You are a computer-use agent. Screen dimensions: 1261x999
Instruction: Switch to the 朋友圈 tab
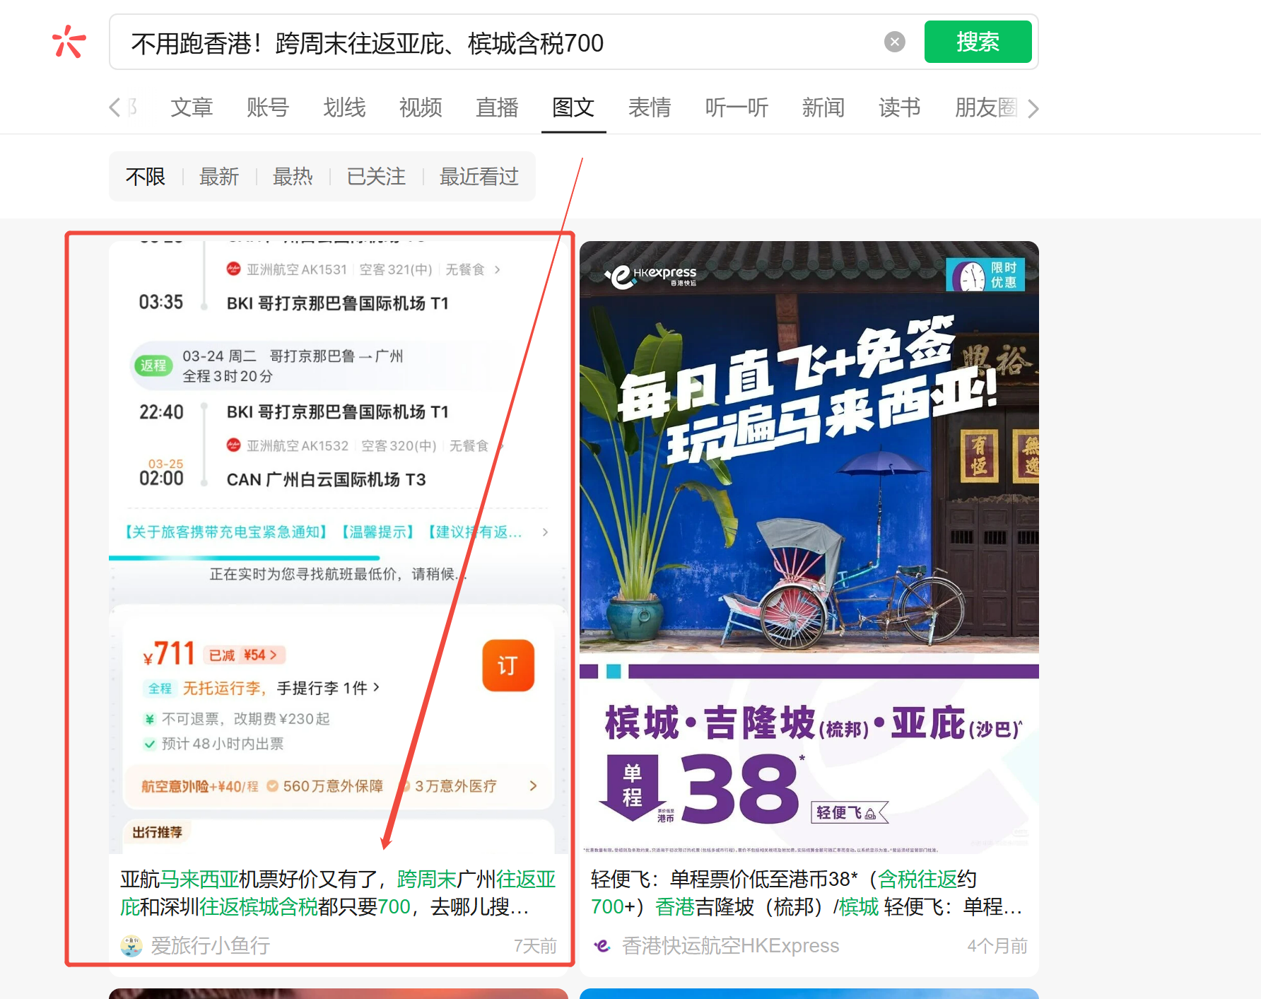[x=986, y=107]
